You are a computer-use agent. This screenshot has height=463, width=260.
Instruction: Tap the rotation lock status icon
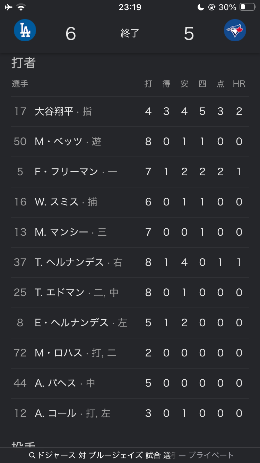(x=211, y=7)
